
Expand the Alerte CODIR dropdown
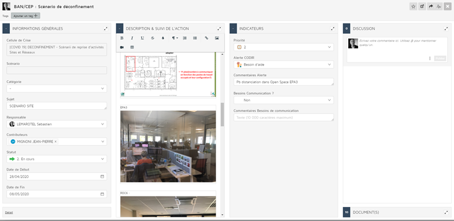point(284,64)
